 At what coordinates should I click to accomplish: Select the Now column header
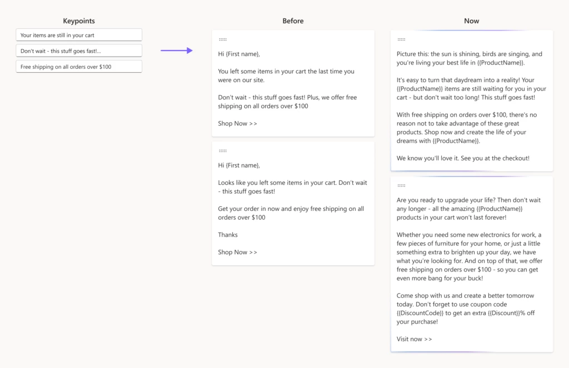coord(471,21)
